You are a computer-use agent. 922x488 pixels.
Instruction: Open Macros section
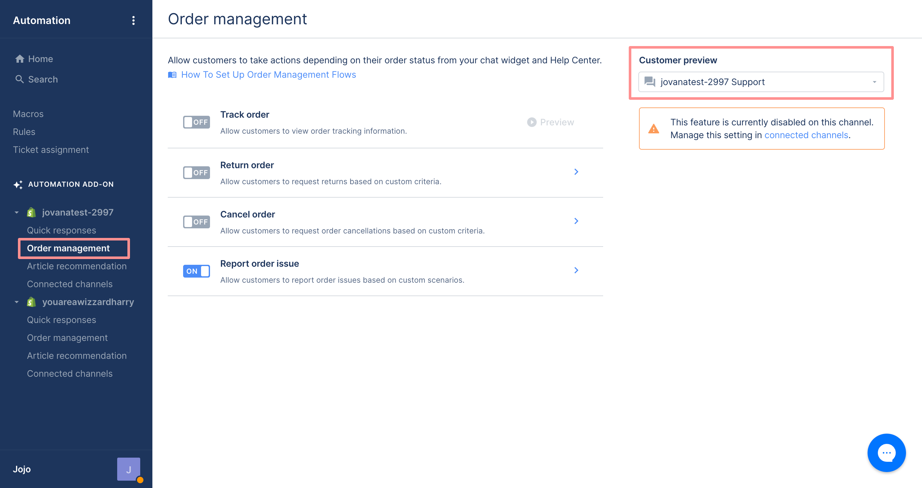tap(28, 114)
